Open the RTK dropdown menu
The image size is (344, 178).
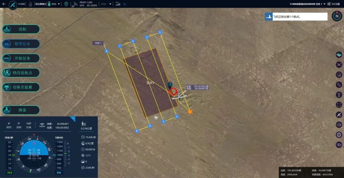coord(110,4)
